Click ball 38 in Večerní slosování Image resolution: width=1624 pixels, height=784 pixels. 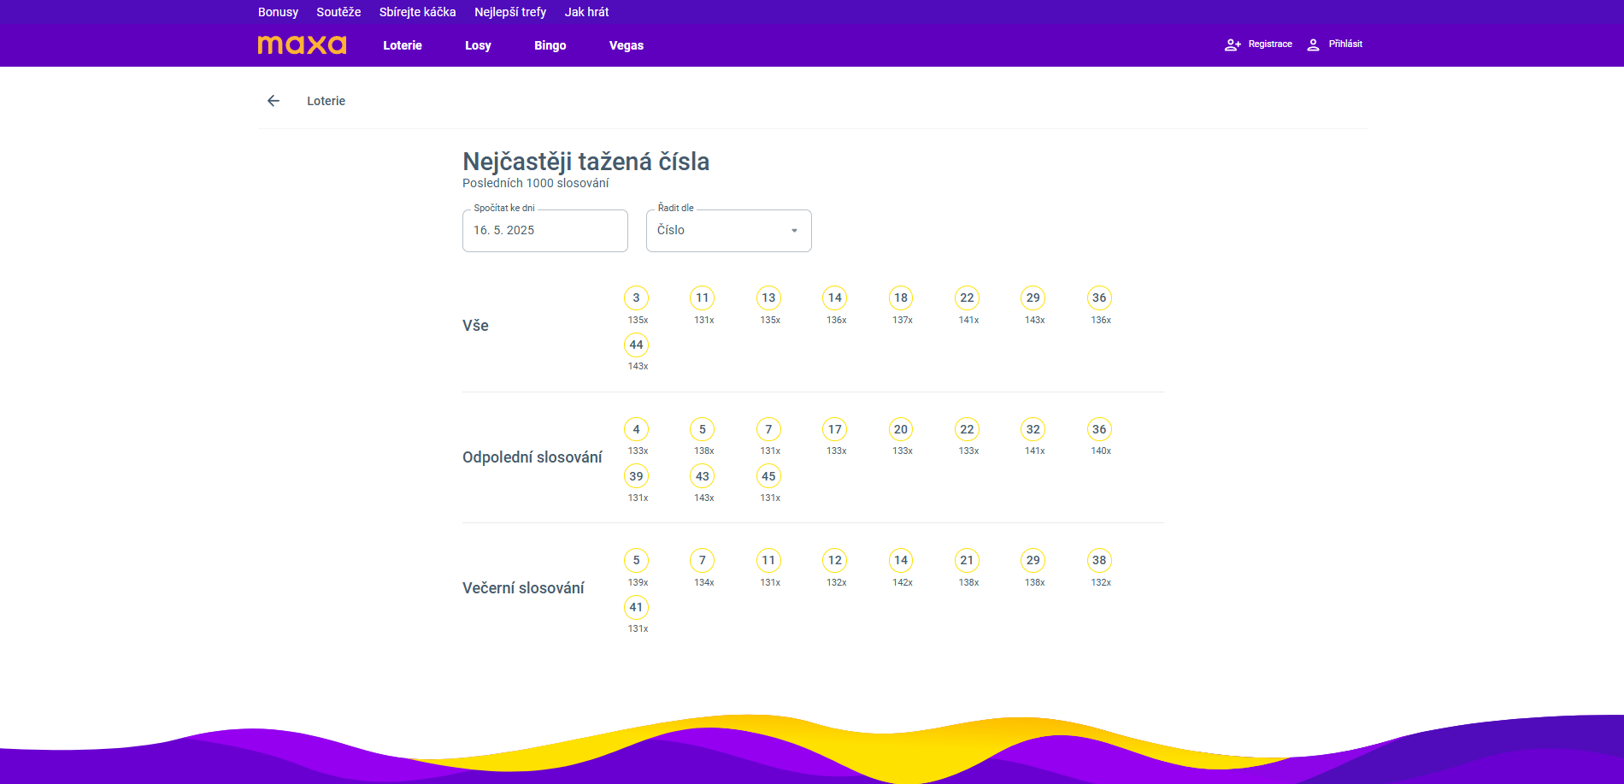[x=1099, y=560]
